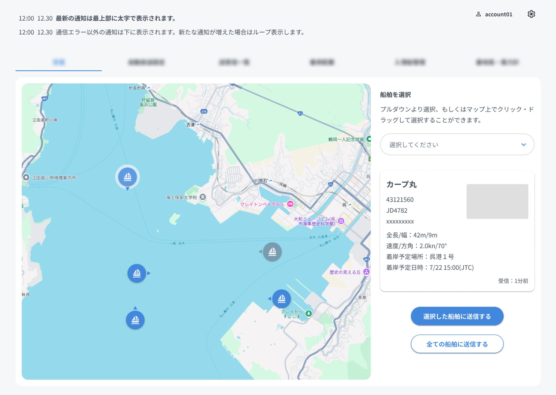Click the カープ丸 ship name heading
Image resolution: width=556 pixels, height=395 pixels.
click(401, 184)
